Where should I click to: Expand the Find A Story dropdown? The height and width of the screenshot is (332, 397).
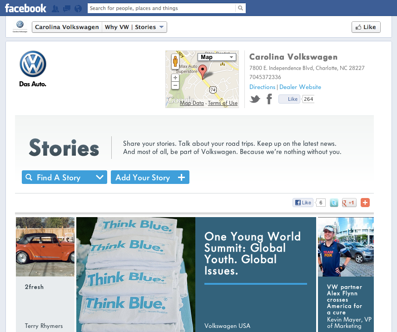click(65, 177)
